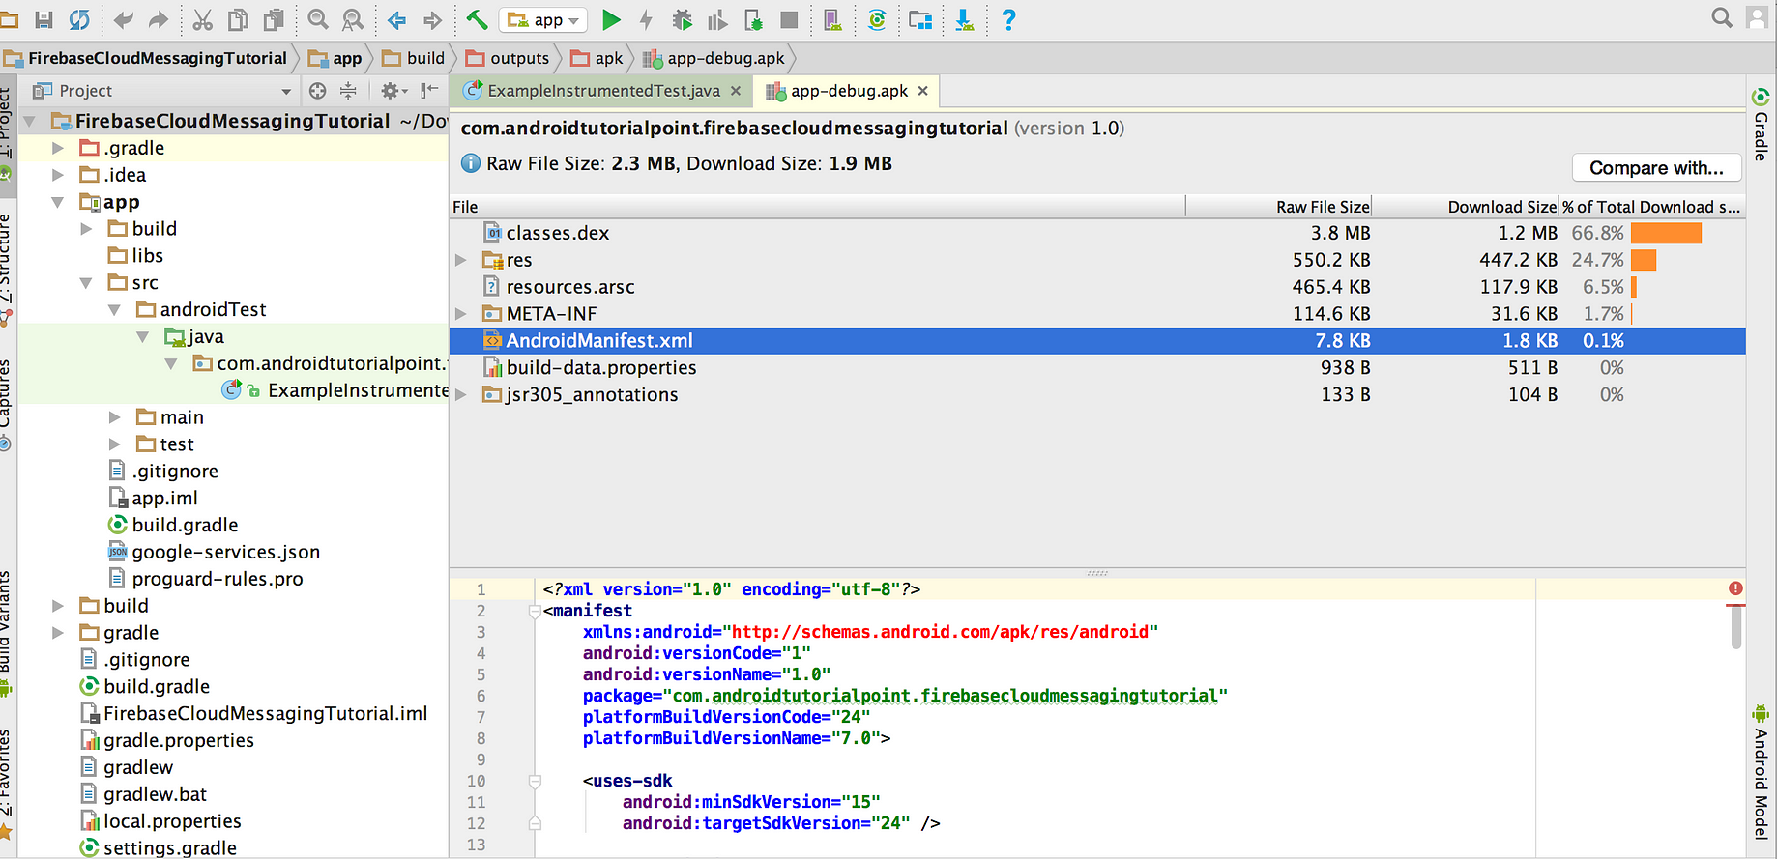This screenshot has width=1777, height=859.
Task: Select google-services.json in the project tree
Action: pos(225,552)
